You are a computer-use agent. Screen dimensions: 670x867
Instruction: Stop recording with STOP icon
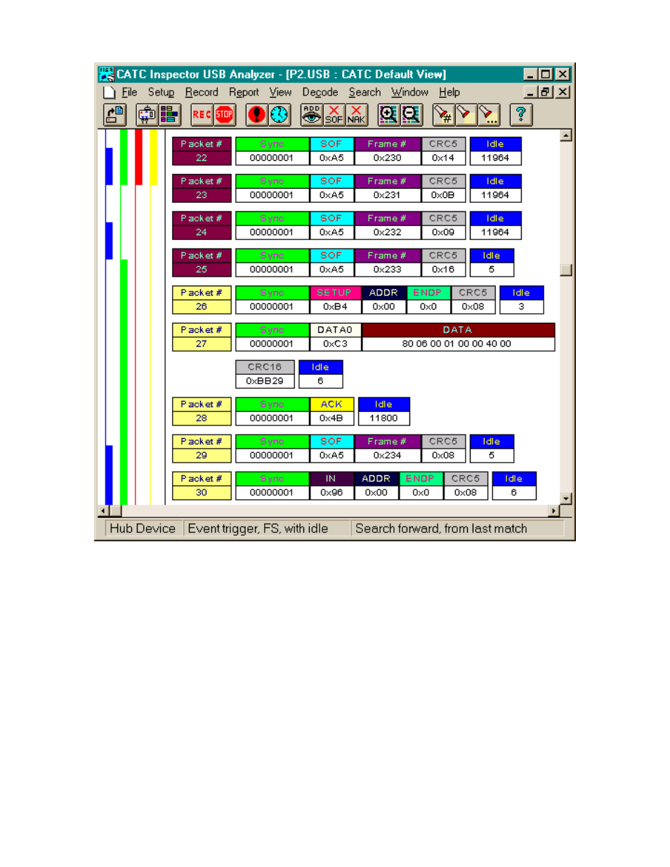click(224, 114)
